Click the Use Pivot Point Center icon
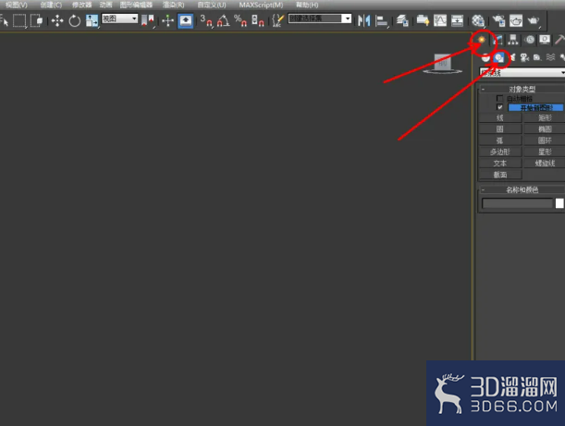This screenshot has height=426, width=565. (148, 20)
